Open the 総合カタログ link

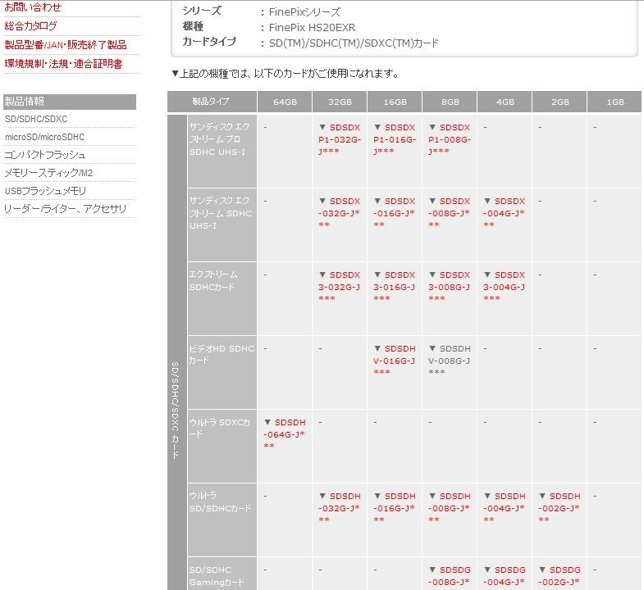coord(30,26)
